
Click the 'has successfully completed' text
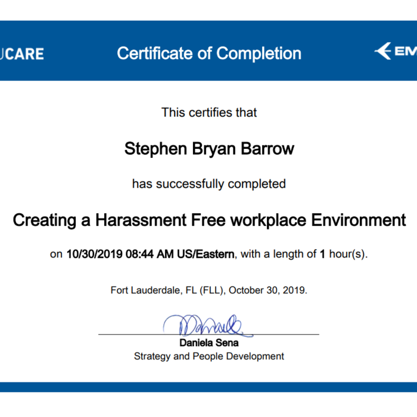point(209,184)
